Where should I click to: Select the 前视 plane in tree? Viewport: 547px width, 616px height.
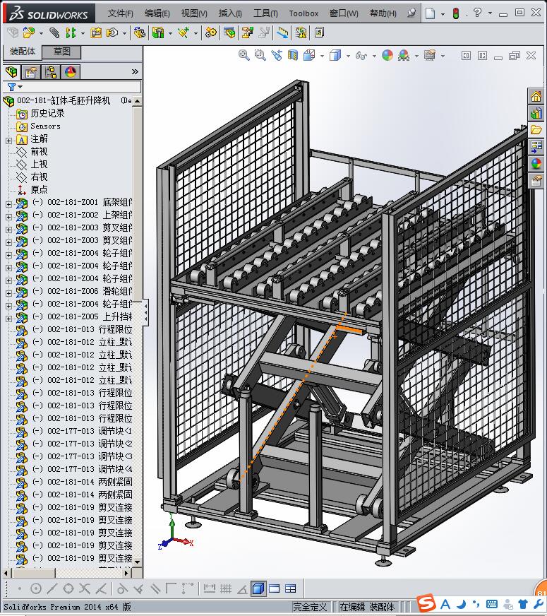click(39, 152)
